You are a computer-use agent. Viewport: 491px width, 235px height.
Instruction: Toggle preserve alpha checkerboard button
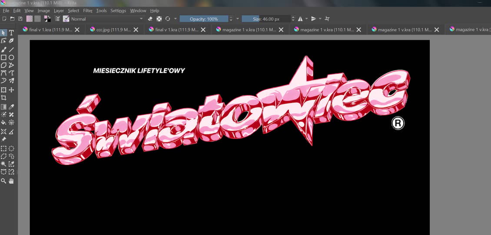[159, 19]
